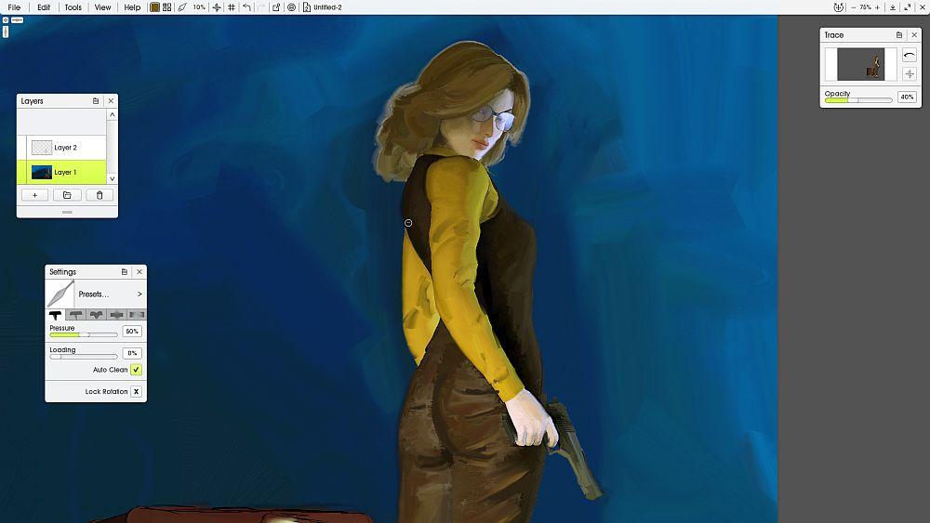Select the palette knife tool icon in toolbar
Screen dimensions: 930x523
point(182,7)
